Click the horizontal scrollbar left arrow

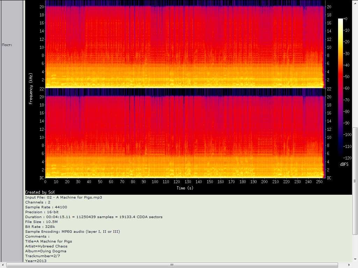click(3, 265)
